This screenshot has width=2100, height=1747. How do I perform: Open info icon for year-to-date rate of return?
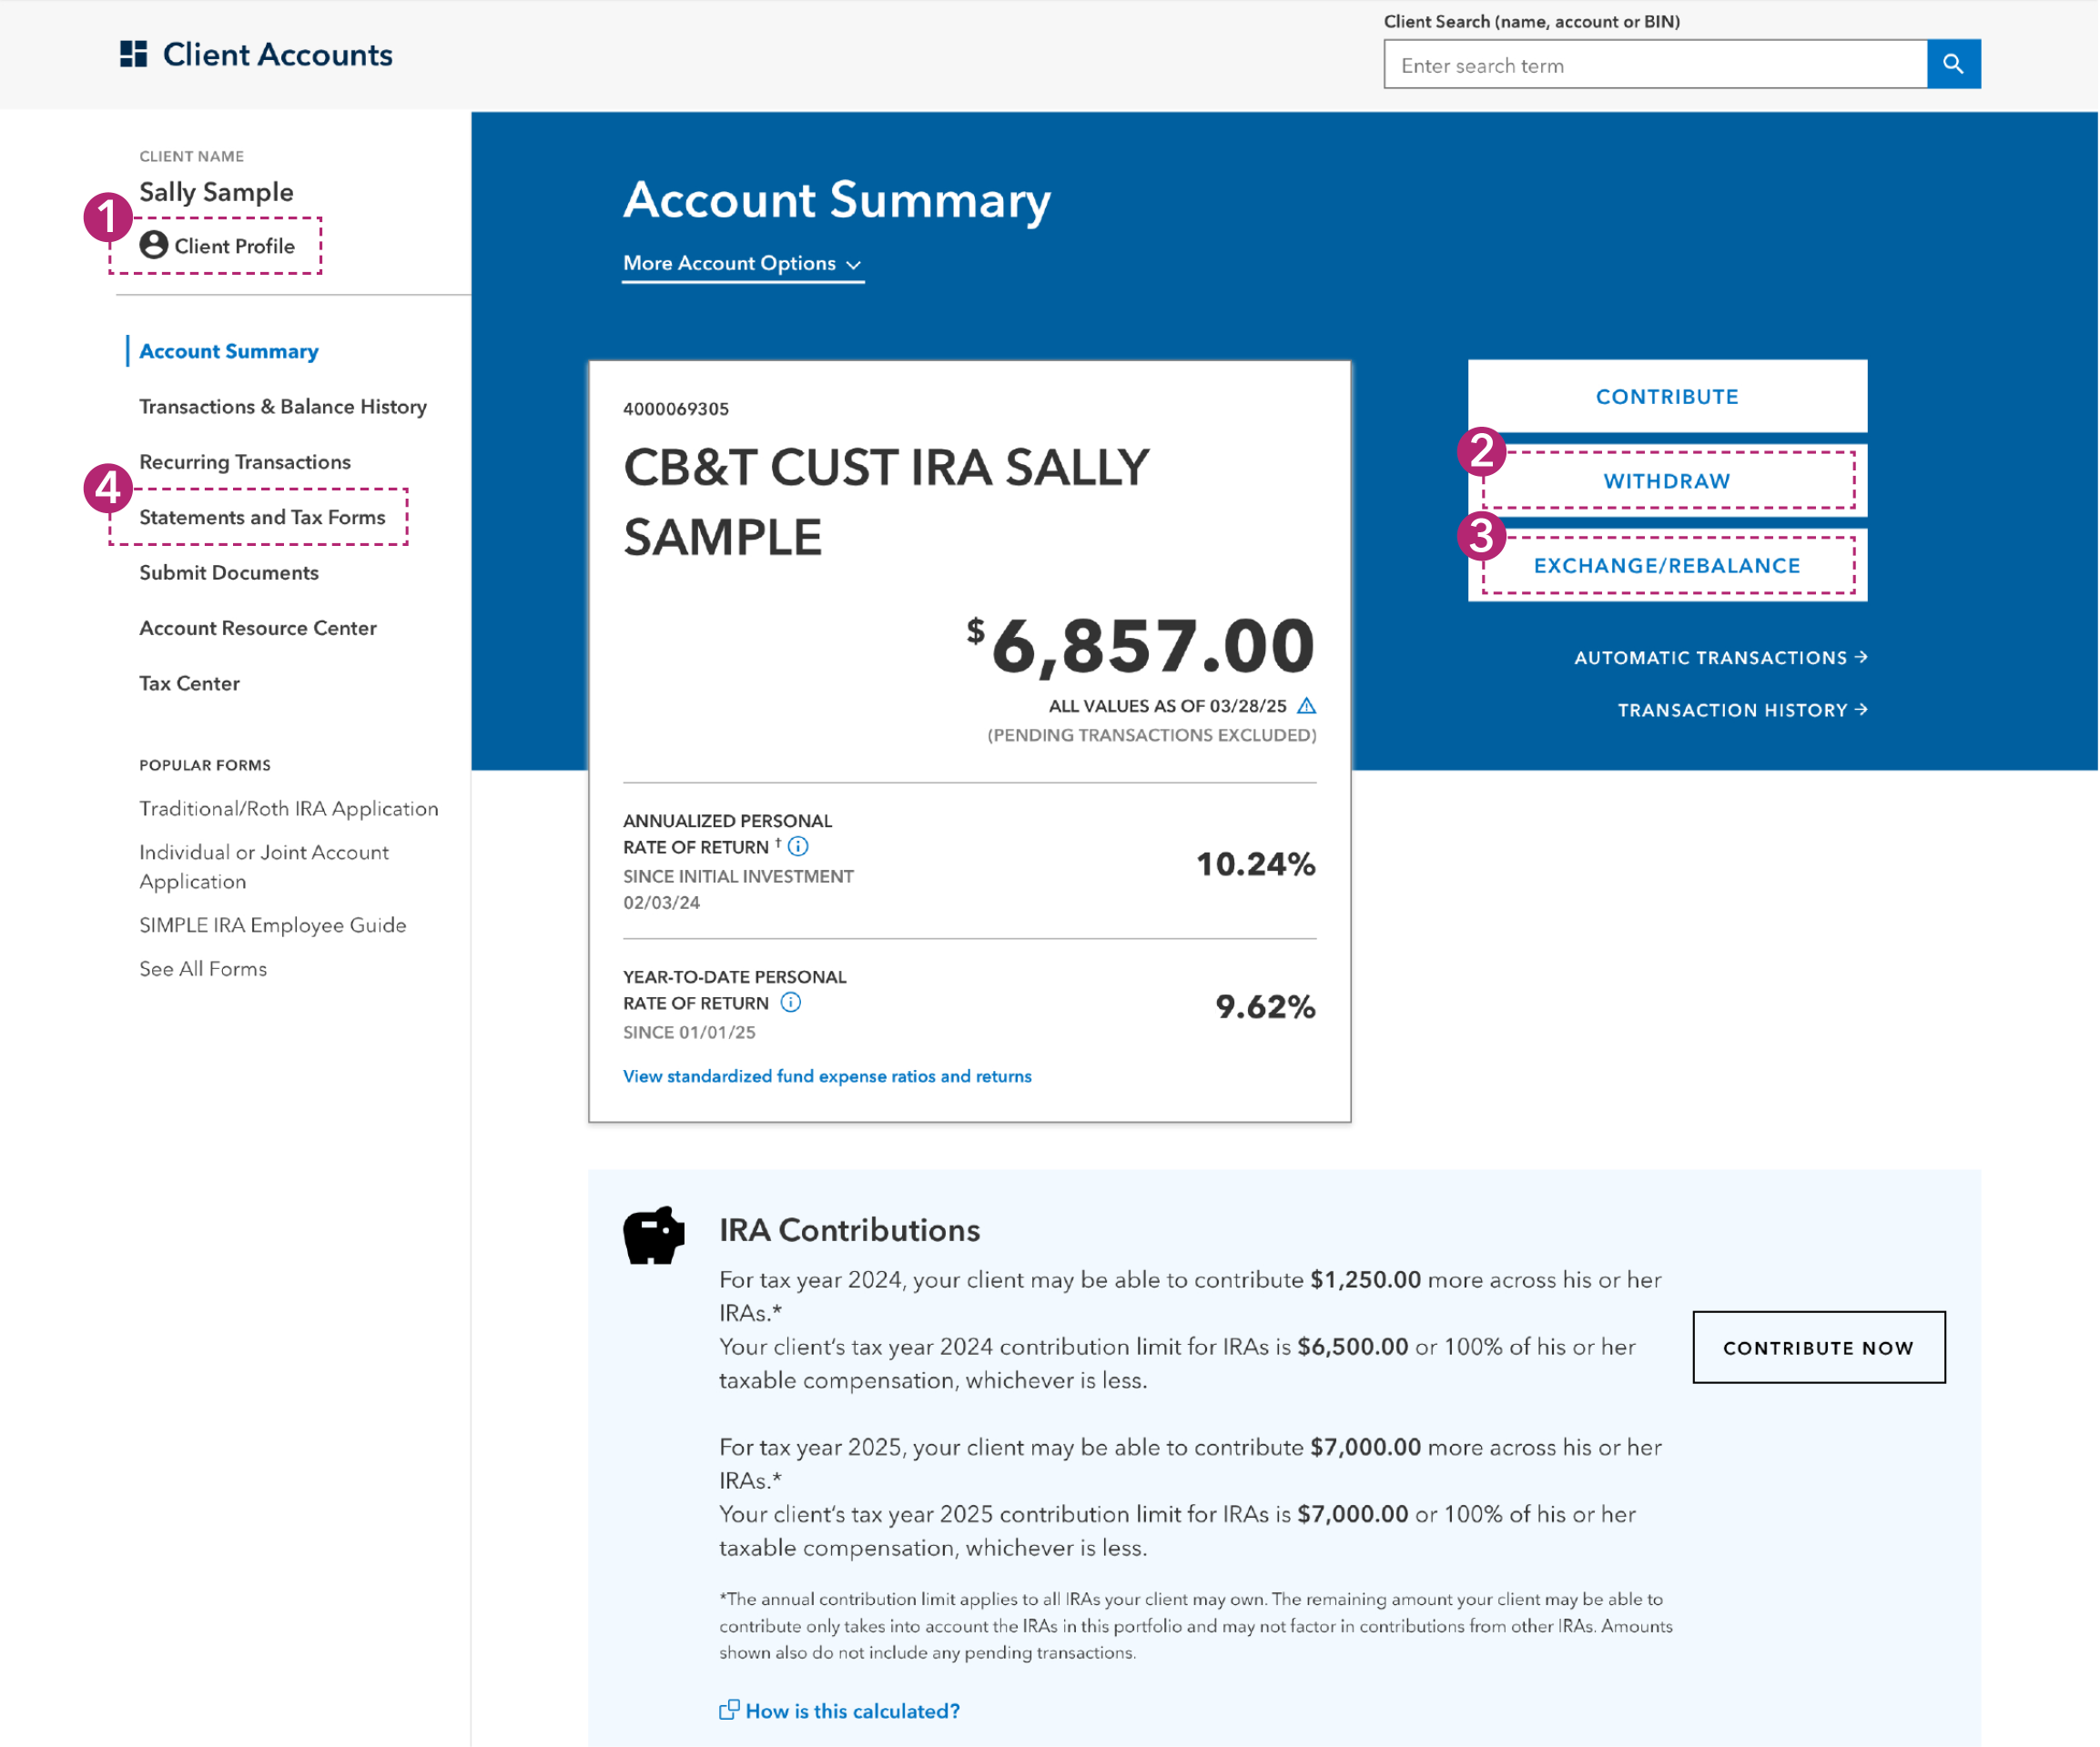pos(791,1004)
